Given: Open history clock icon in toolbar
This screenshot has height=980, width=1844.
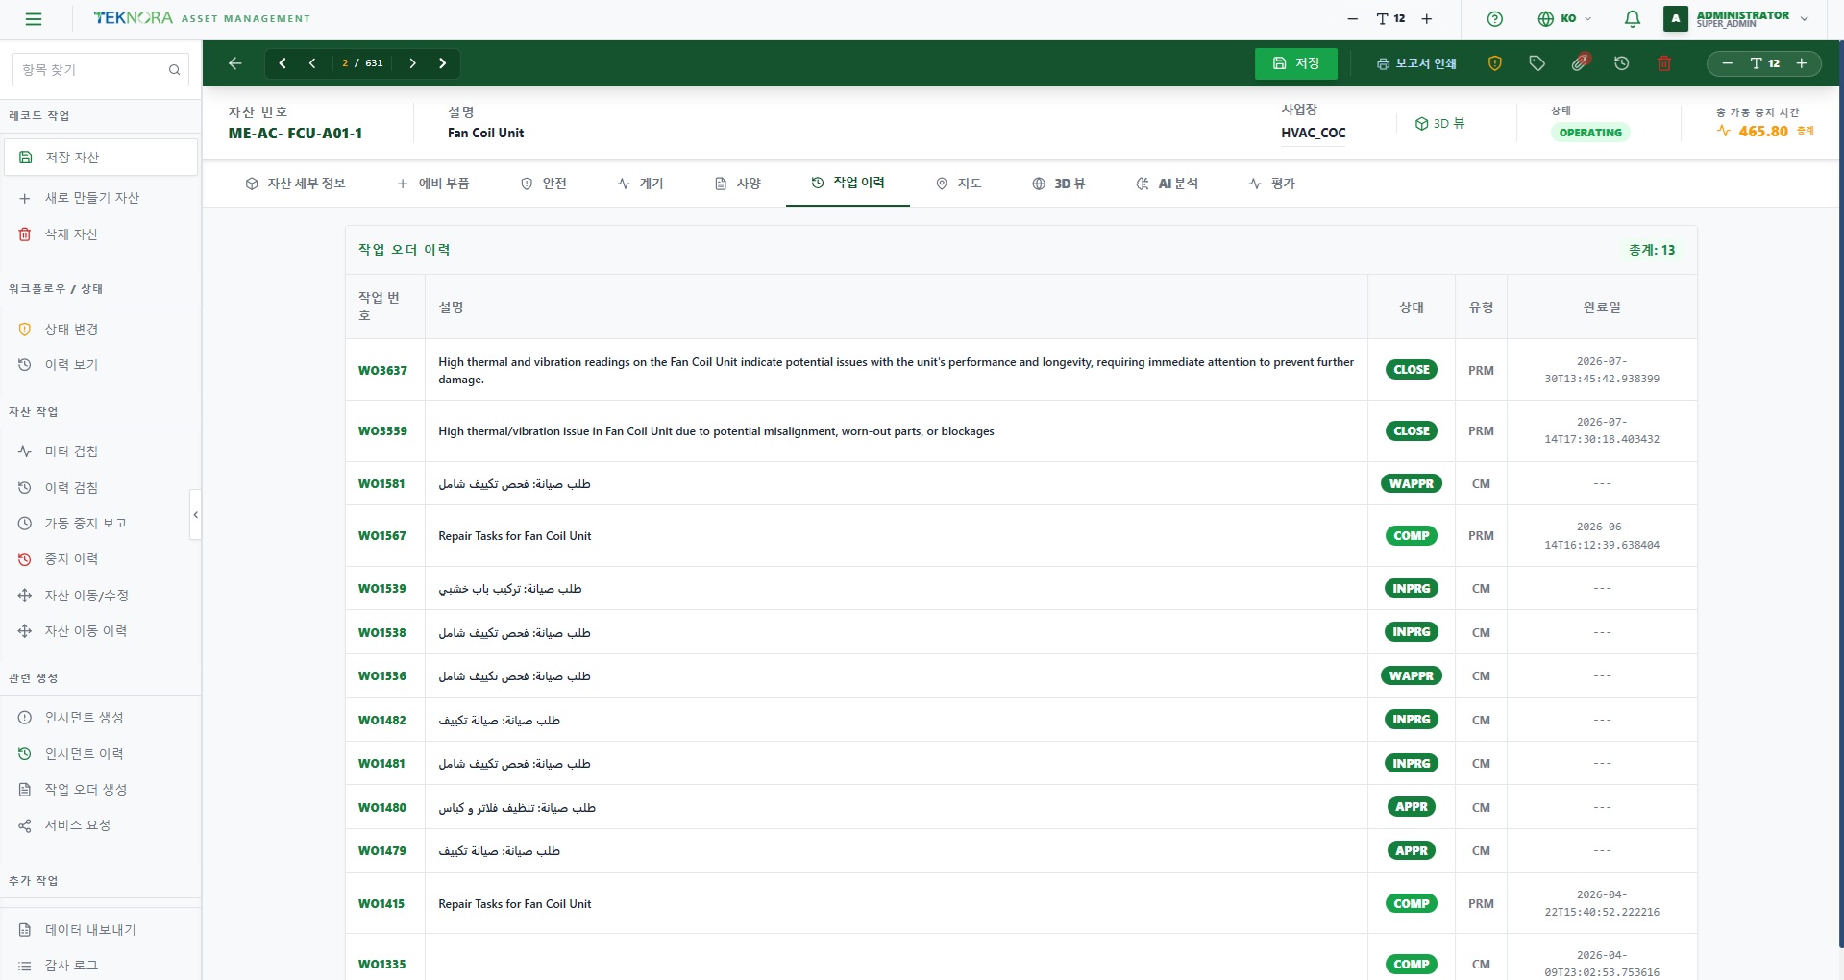Looking at the screenshot, I should pyautogui.click(x=1621, y=63).
